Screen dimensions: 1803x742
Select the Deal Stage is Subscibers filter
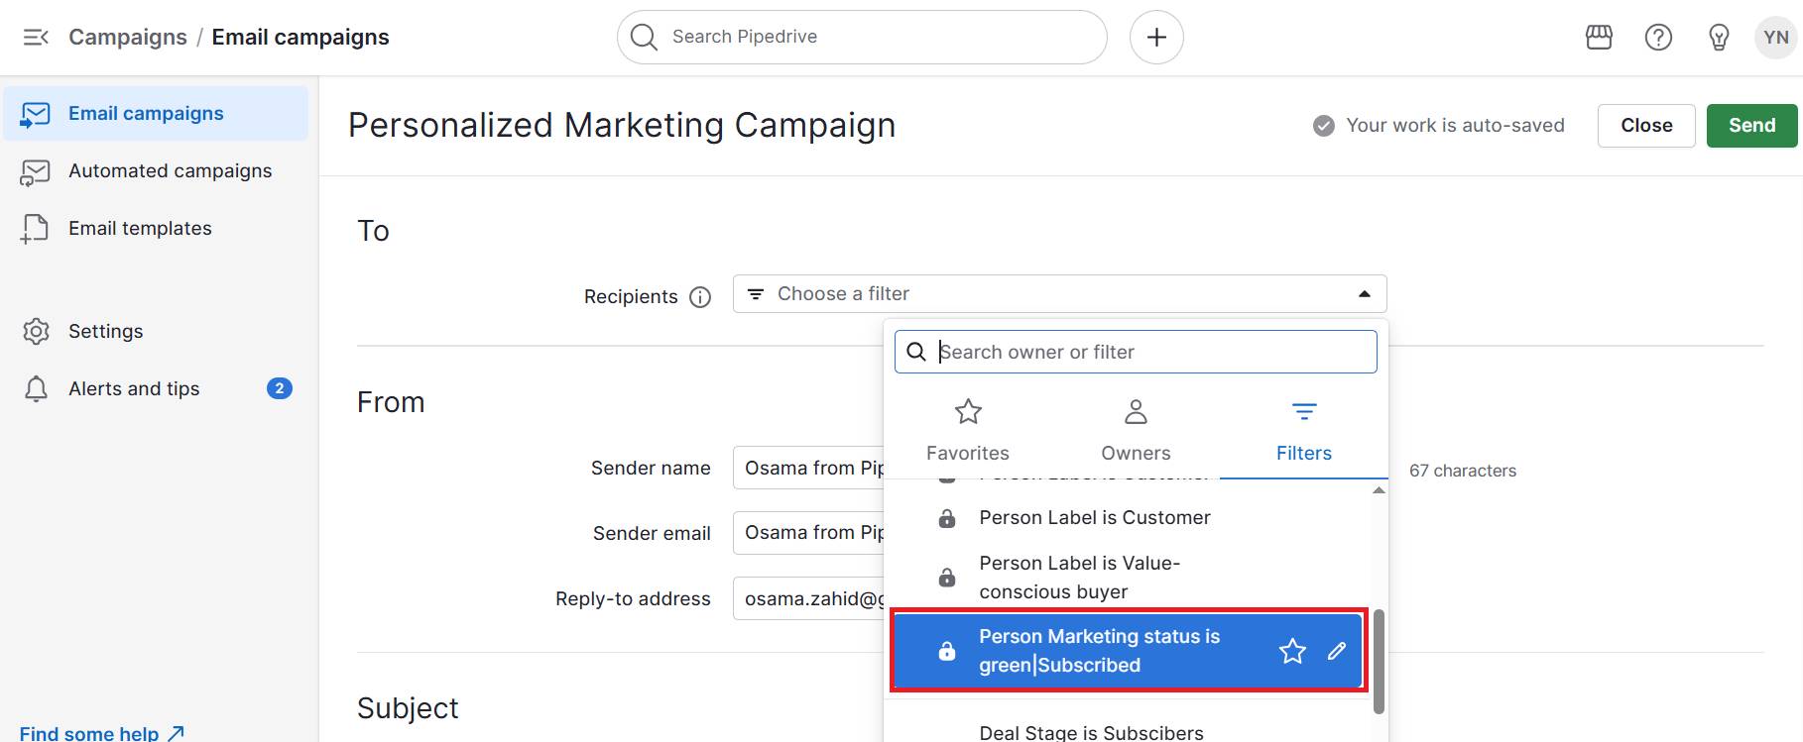[1091, 731]
